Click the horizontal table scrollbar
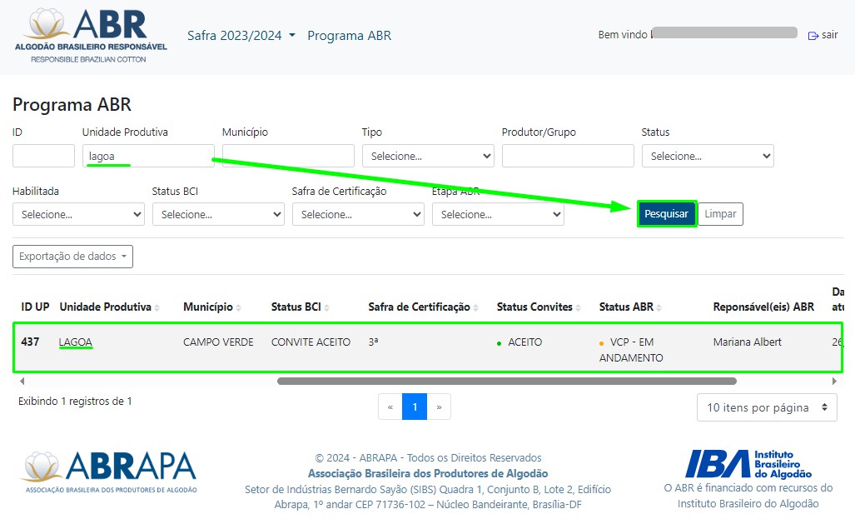The height and width of the screenshot is (524, 855). pyautogui.click(x=506, y=382)
